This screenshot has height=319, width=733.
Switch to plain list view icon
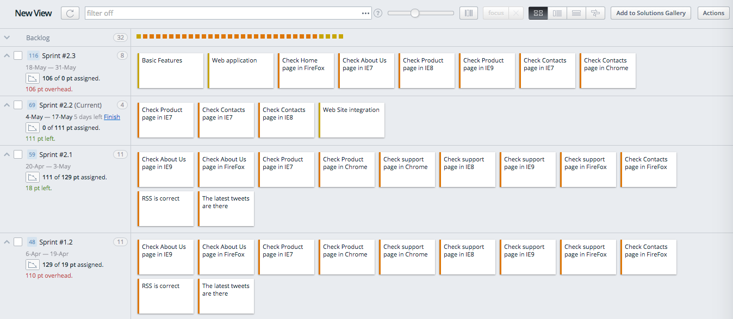(576, 13)
